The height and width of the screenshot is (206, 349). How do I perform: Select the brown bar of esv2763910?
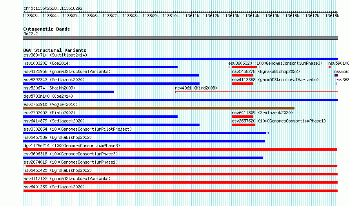pyautogui.click(x=159, y=108)
